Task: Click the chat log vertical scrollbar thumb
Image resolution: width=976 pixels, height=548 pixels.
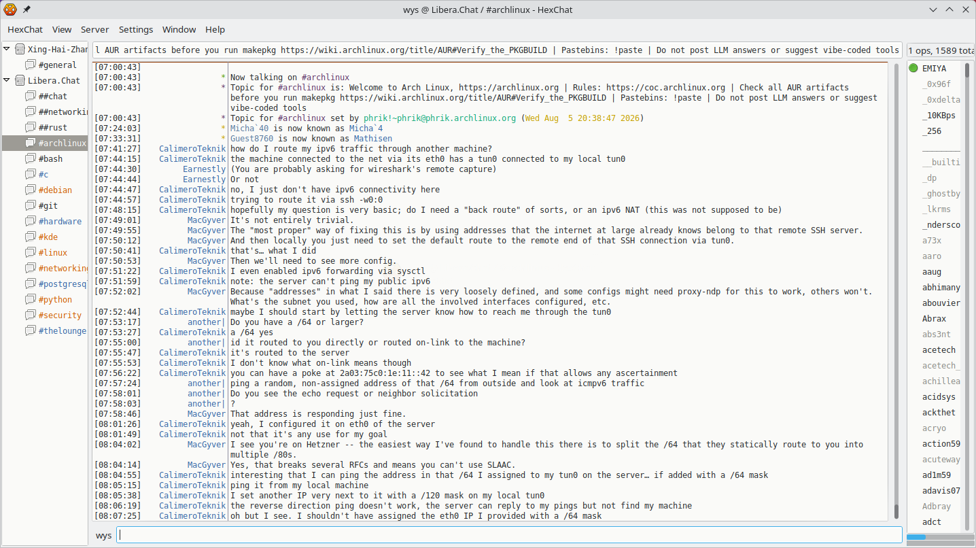Action: click(x=896, y=511)
